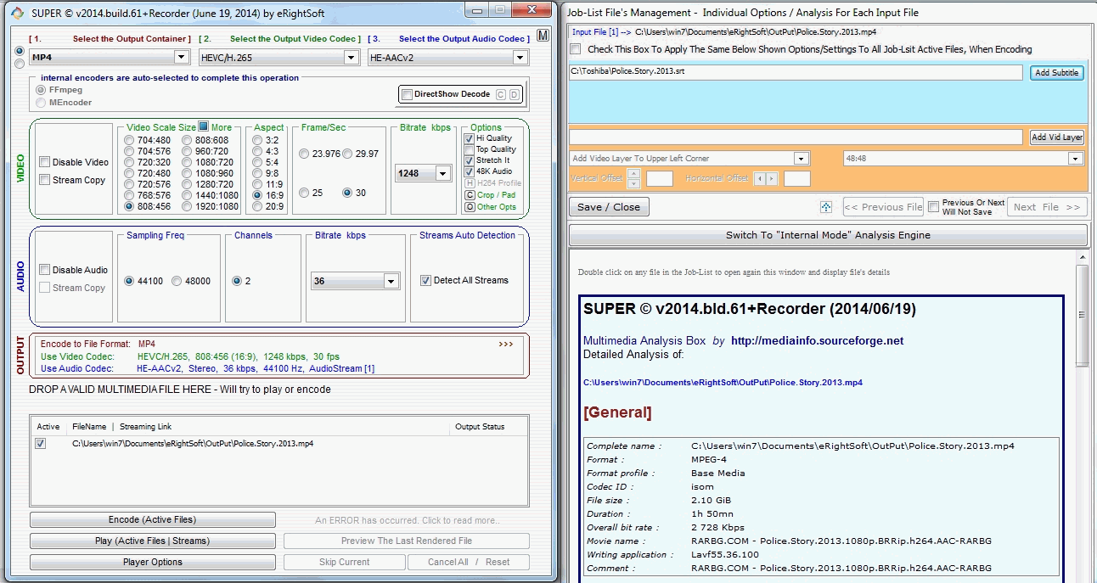Image resolution: width=1097 pixels, height=583 pixels.
Task: Set aspect ratio to 4:3
Action: click(x=257, y=151)
